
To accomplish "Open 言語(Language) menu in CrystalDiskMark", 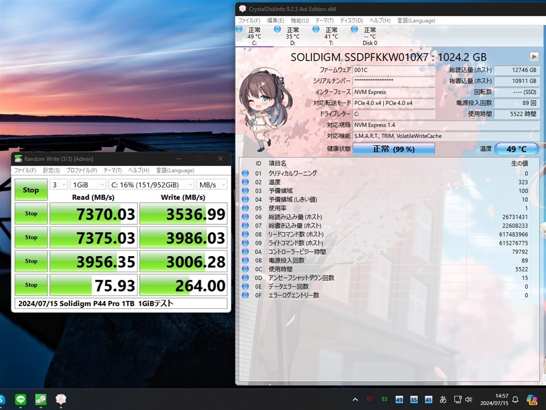I will point(175,170).
